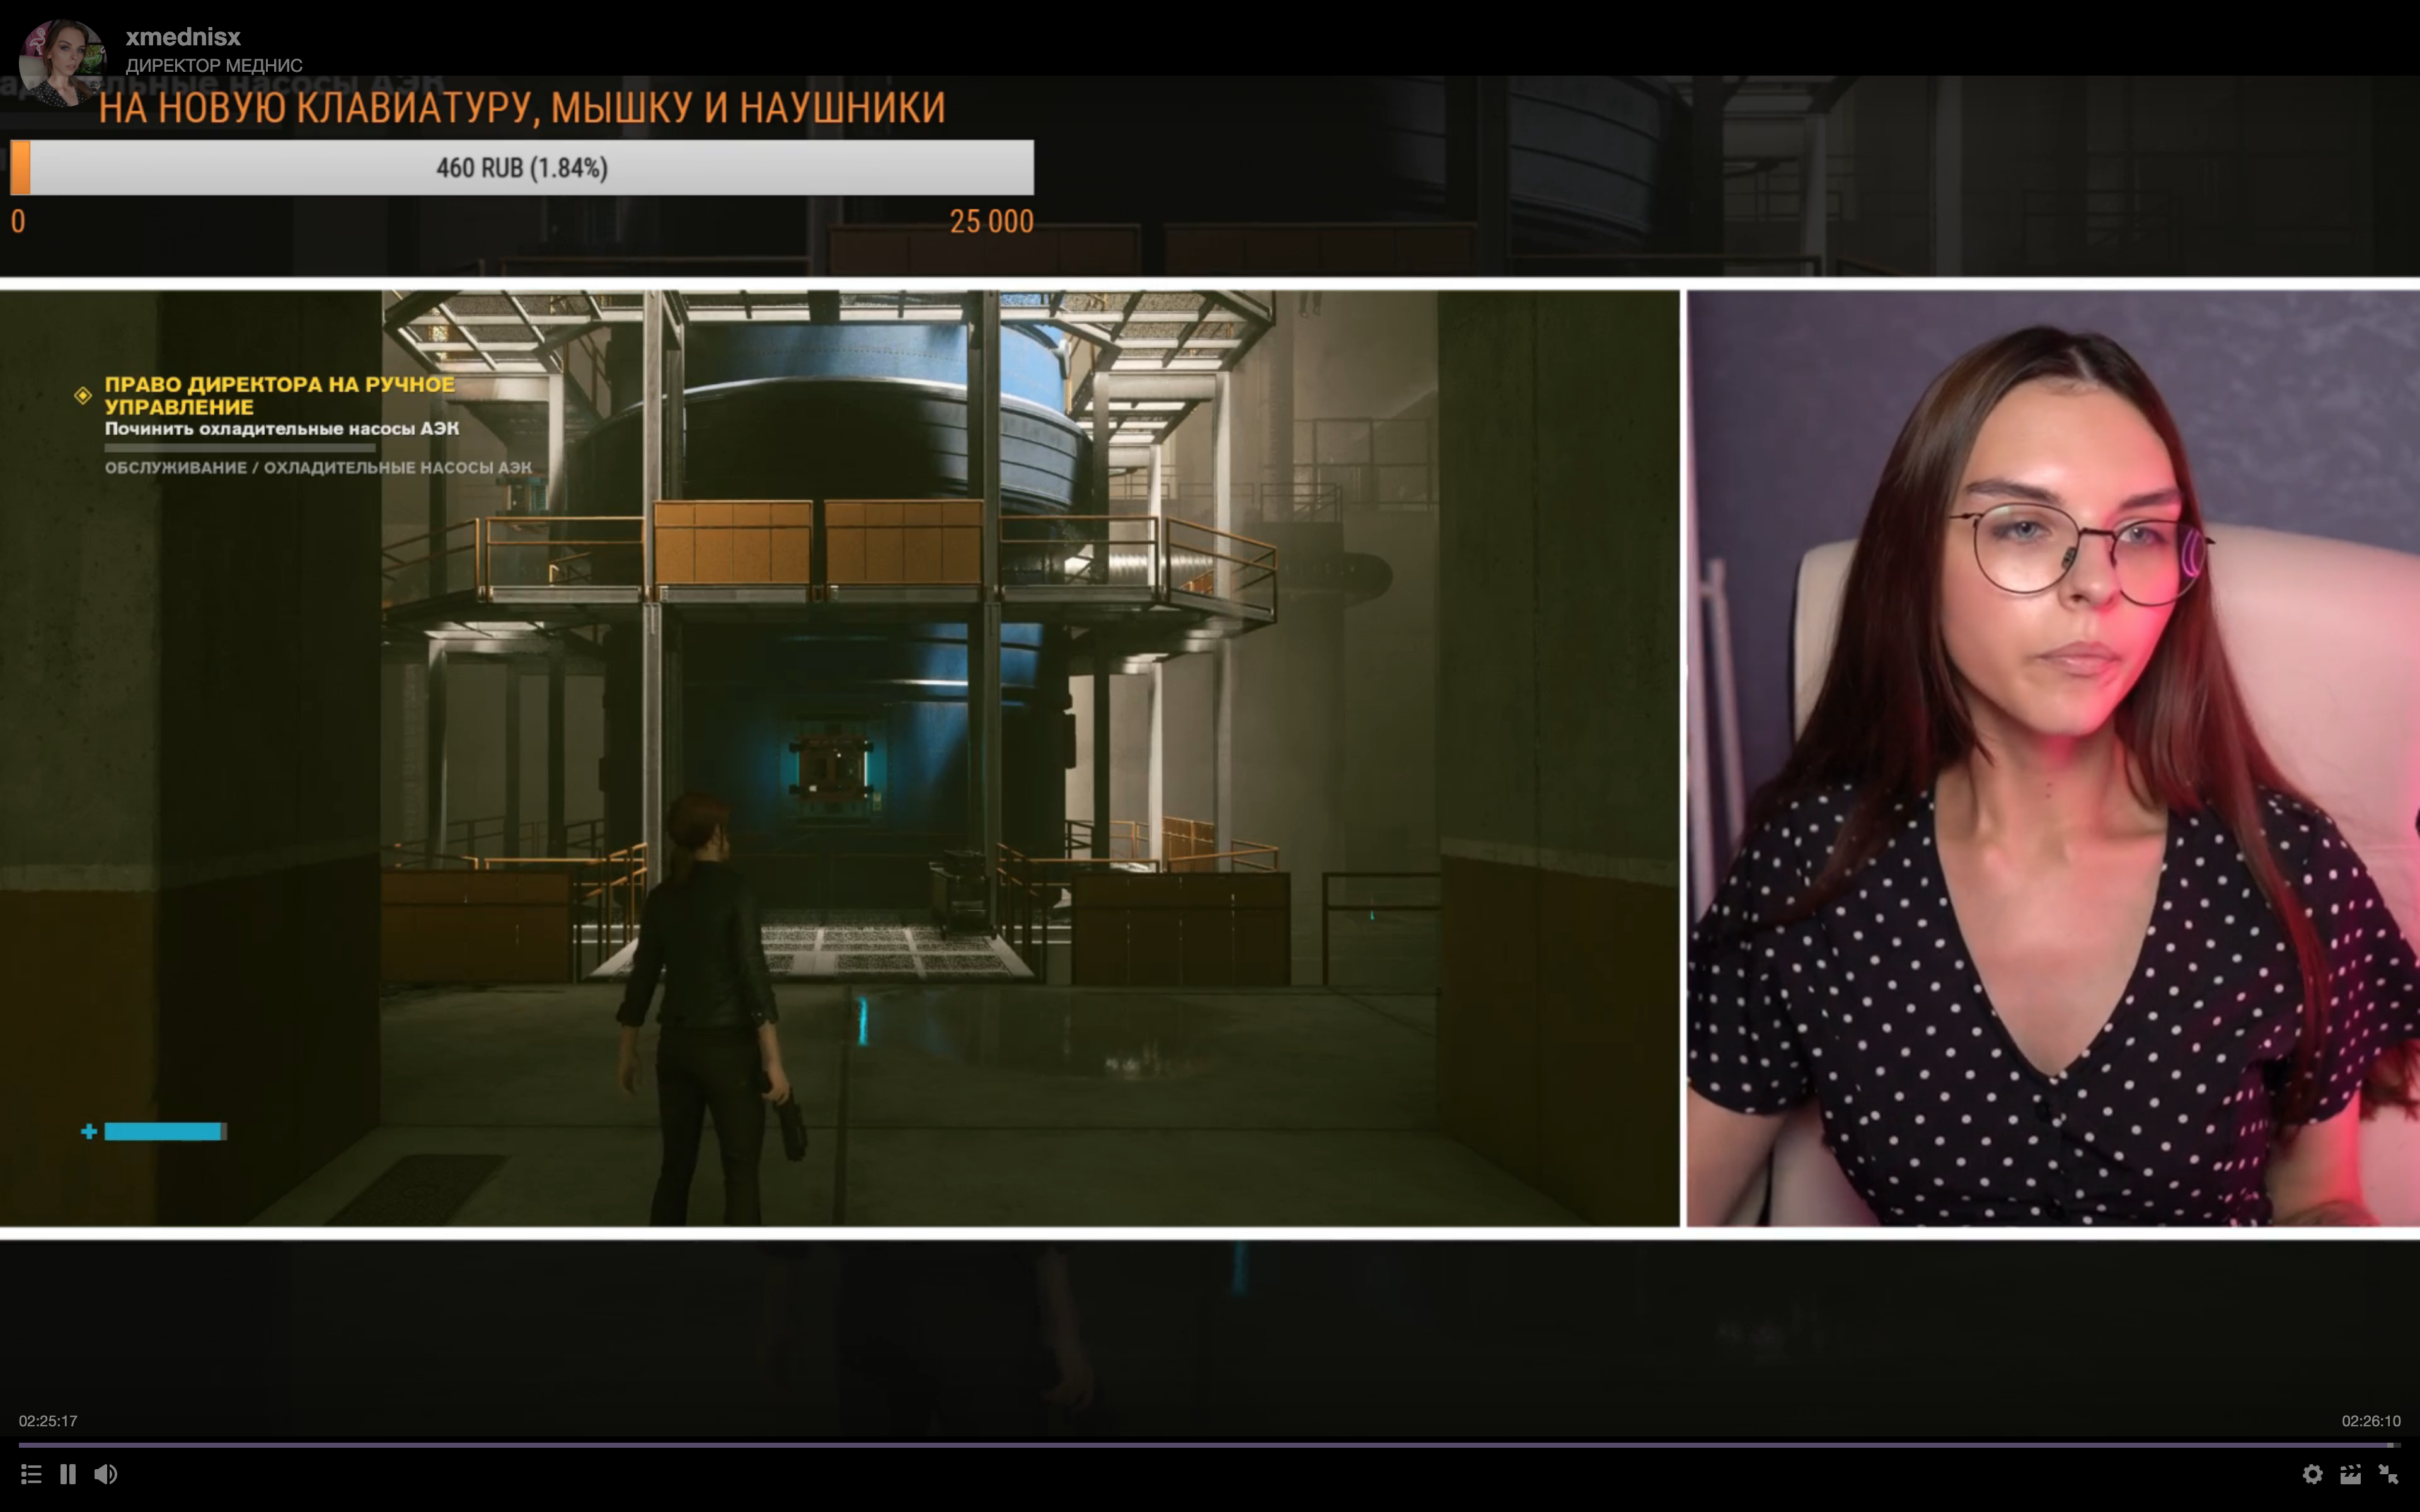The height and width of the screenshot is (1512, 2420).
Task: Create a clip with clapperboard icon
Action: [x=2350, y=1474]
